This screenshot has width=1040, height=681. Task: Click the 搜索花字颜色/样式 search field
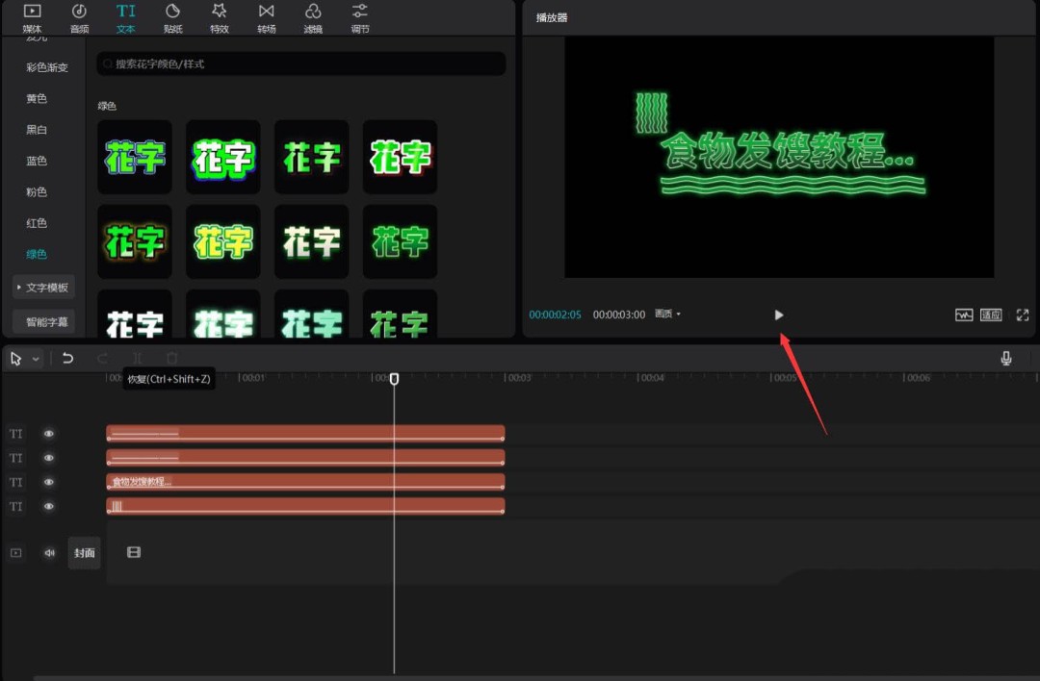(301, 63)
